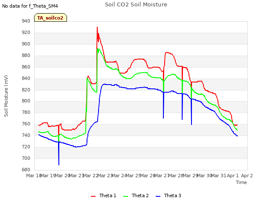This screenshot has height=204, width=273.
Task: Click red Theta 1 legend swatch
Action: (93, 196)
